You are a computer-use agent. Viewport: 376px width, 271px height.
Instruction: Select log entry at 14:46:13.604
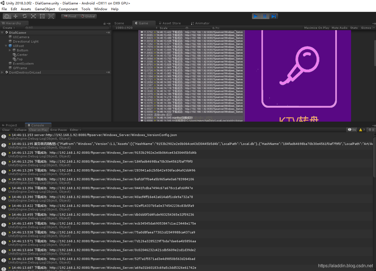point(186,252)
